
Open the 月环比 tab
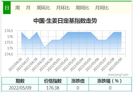(x=63, y=8)
